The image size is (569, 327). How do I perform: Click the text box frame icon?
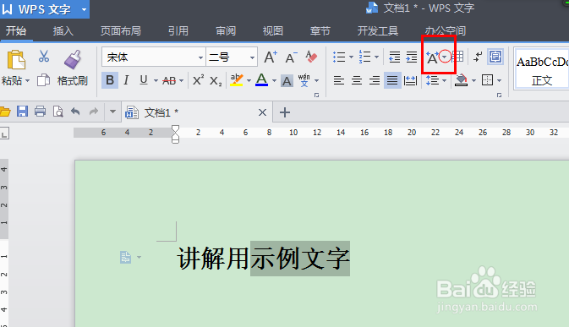point(495,57)
